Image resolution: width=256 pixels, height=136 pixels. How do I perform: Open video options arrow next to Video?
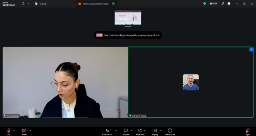click(x=30, y=131)
